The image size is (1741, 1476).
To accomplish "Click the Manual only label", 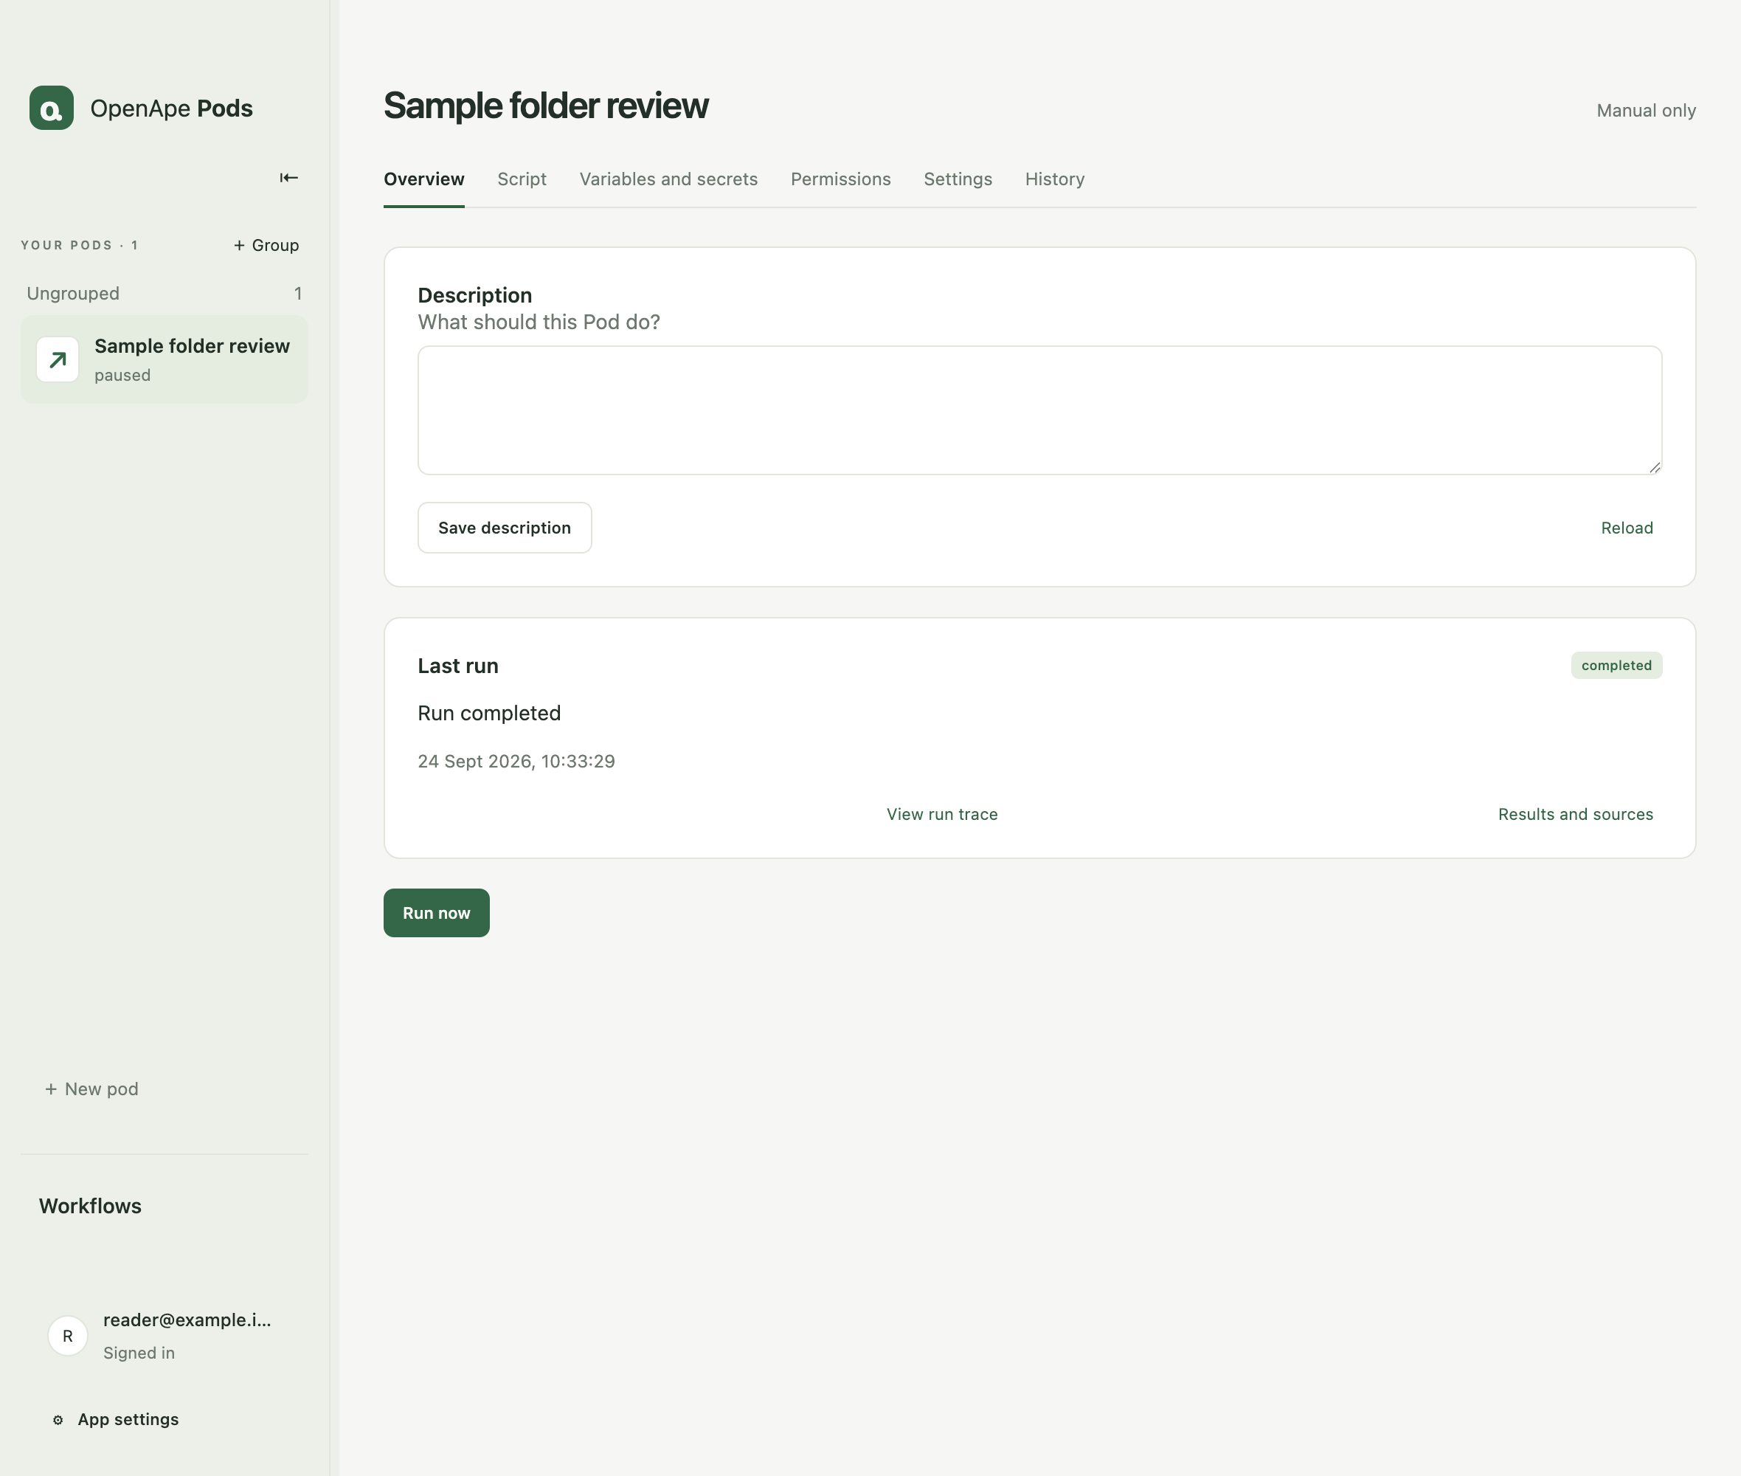I will (1646, 111).
